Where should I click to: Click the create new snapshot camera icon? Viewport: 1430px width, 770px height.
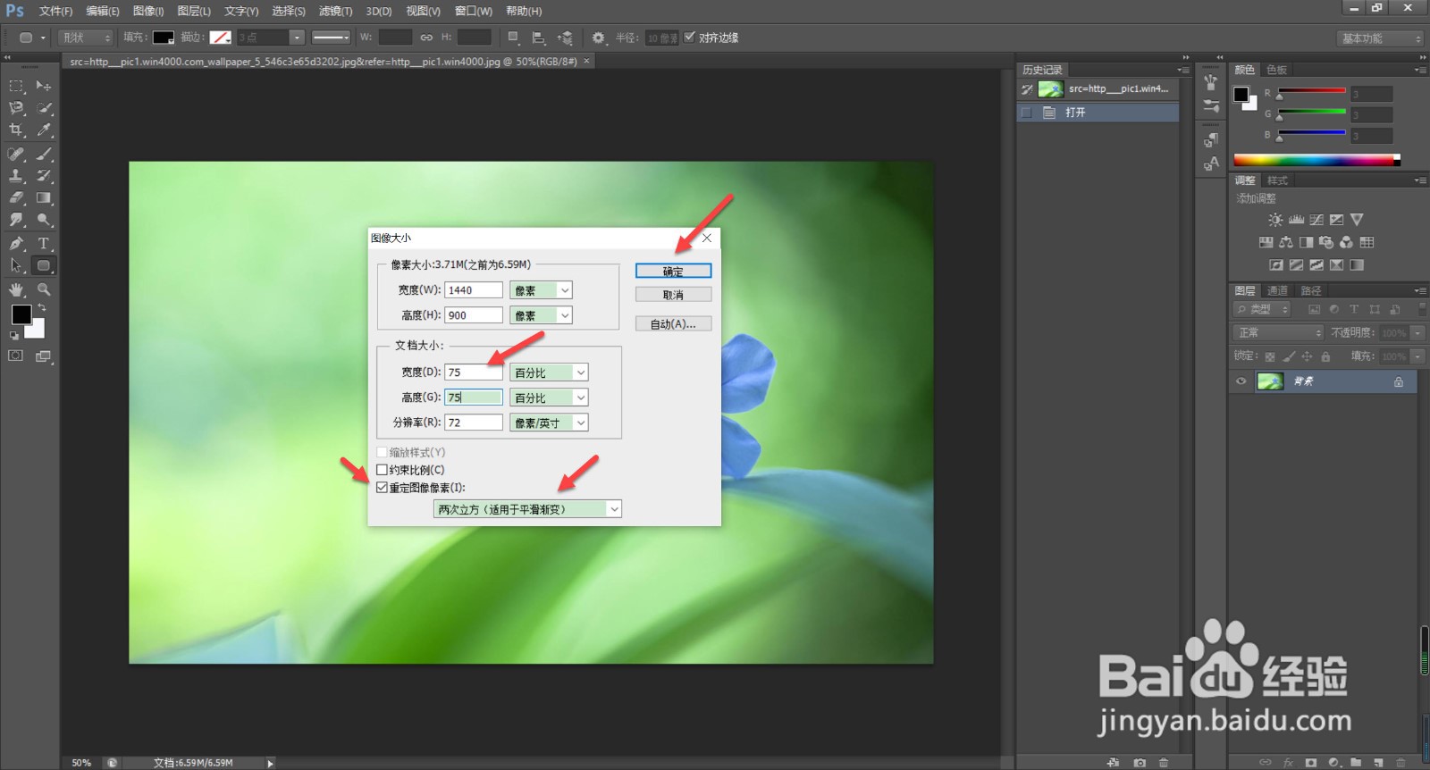(1140, 763)
